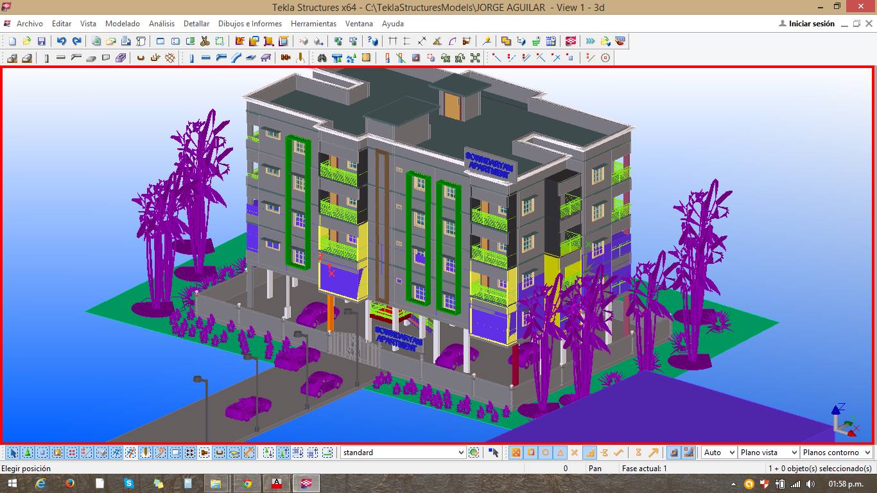Toggle the second orange snap switch
The image size is (877, 493).
tap(531, 453)
